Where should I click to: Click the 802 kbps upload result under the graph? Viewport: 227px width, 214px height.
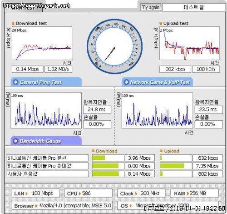coord(175,69)
